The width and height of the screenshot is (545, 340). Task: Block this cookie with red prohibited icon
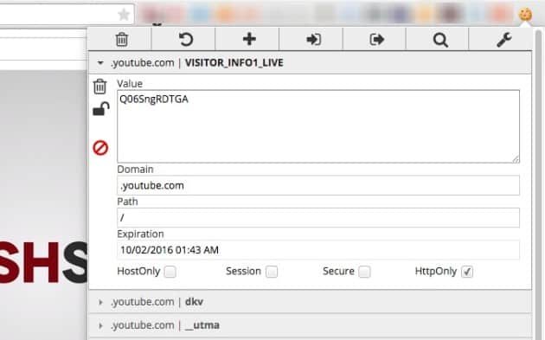click(100, 148)
